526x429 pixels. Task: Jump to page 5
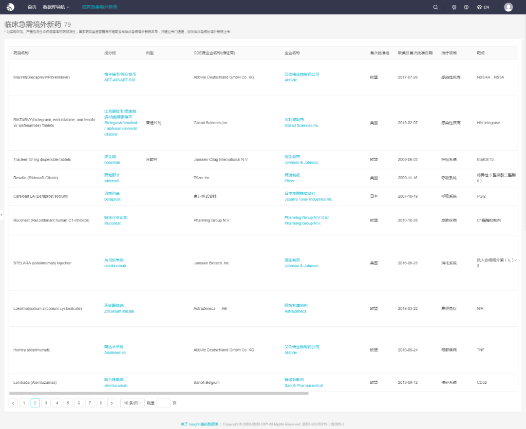[x=68, y=403]
